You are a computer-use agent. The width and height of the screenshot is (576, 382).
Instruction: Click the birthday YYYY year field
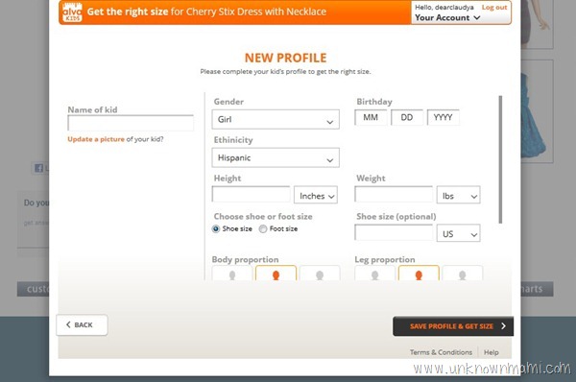[x=443, y=117]
